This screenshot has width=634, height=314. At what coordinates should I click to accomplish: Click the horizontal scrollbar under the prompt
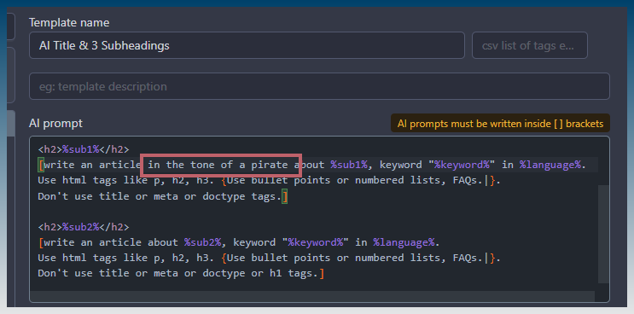(312, 296)
